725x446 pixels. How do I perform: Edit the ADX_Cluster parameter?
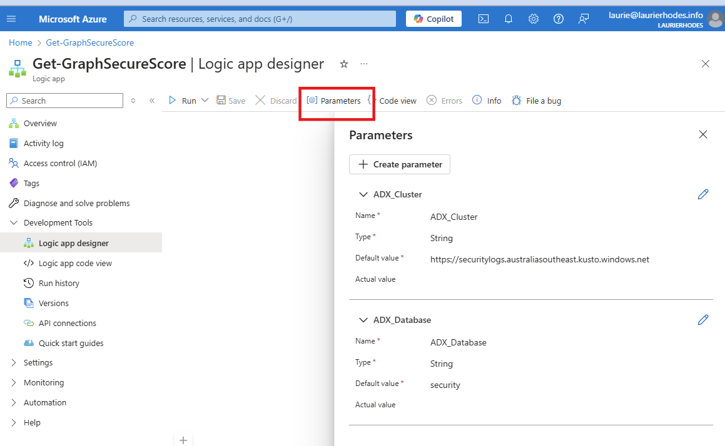[x=703, y=194]
